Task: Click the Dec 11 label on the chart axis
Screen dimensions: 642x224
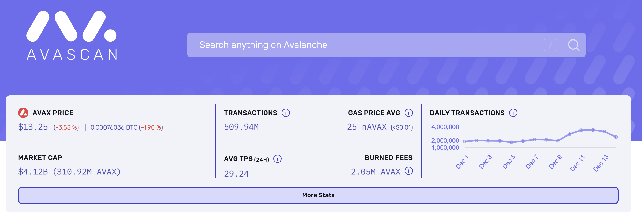Action: [x=577, y=163]
